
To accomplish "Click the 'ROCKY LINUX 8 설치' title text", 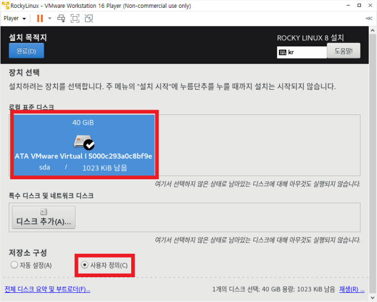I will click(x=310, y=38).
